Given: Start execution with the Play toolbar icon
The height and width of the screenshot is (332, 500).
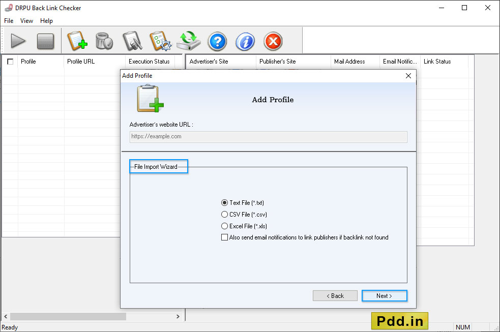Looking at the screenshot, I should pyautogui.click(x=18, y=41).
